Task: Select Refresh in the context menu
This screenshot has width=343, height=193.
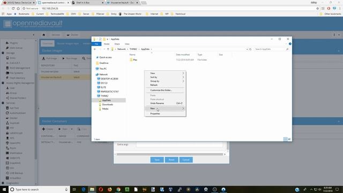Action: [154, 85]
